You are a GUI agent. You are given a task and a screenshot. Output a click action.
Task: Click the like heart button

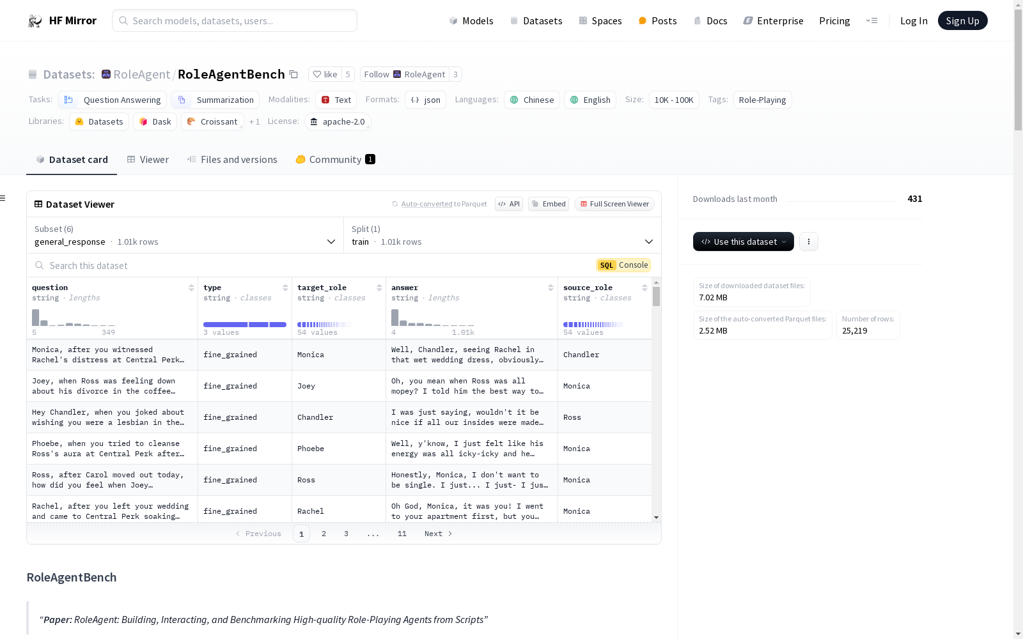point(325,74)
